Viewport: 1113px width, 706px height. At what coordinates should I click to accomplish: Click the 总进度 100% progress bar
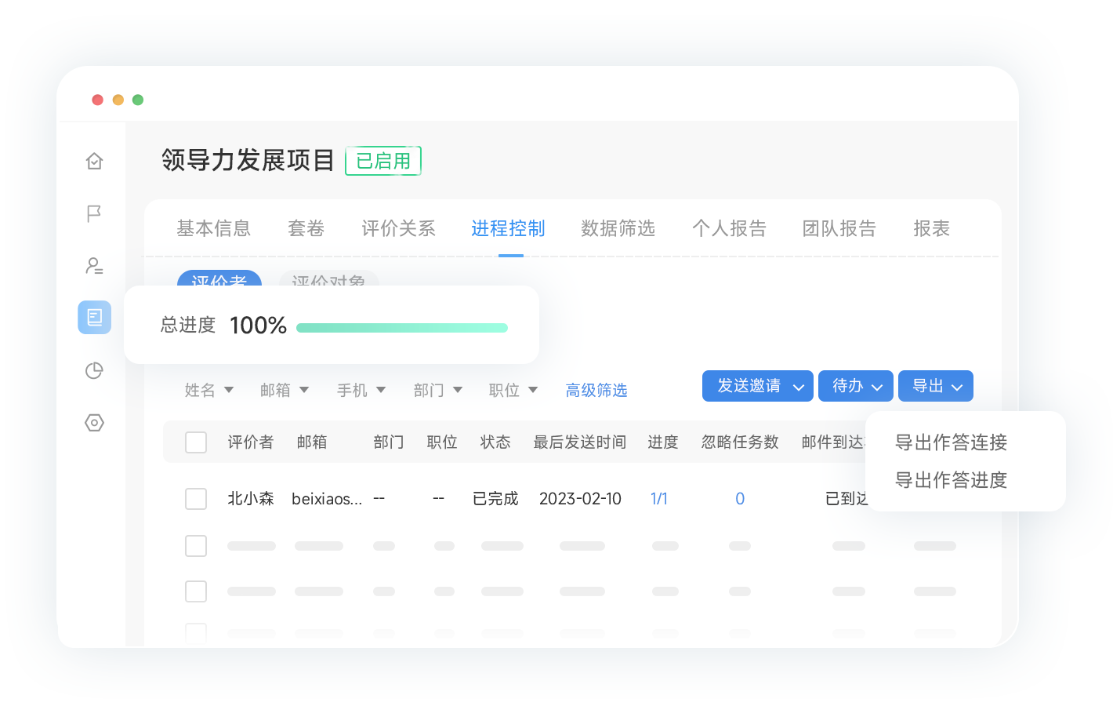(402, 328)
